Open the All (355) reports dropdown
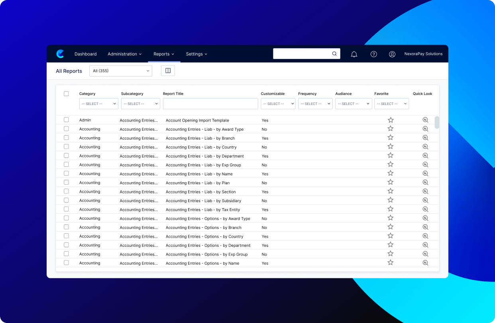 [x=121, y=71]
